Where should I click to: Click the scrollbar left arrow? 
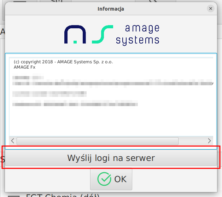pyautogui.click(x=13, y=141)
